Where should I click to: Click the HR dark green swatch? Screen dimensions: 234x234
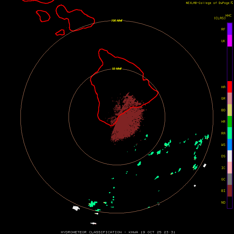pyautogui.click(x=230, y=122)
